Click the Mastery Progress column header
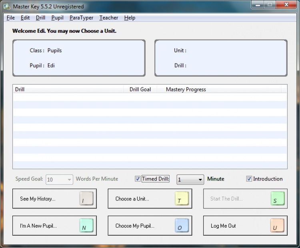This screenshot has height=248, width=300. (219, 89)
